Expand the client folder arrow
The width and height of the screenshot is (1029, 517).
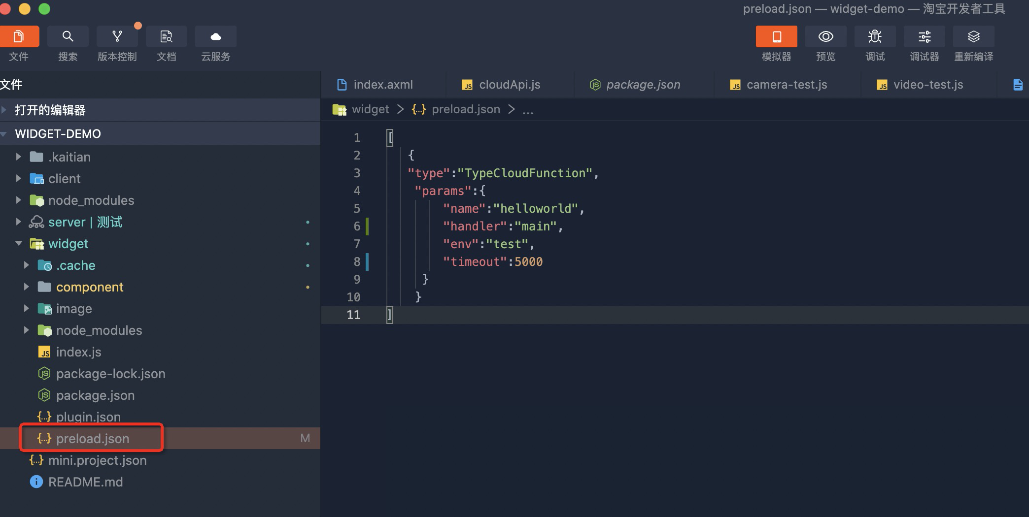click(18, 178)
